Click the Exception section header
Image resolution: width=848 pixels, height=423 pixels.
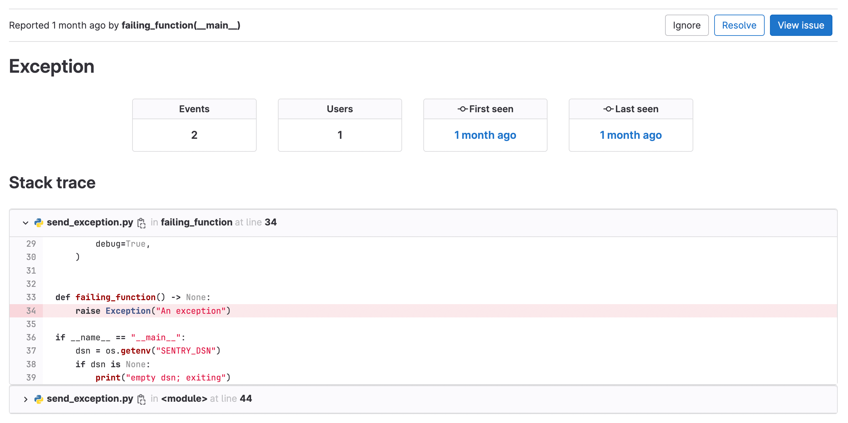tap(51, 66)
